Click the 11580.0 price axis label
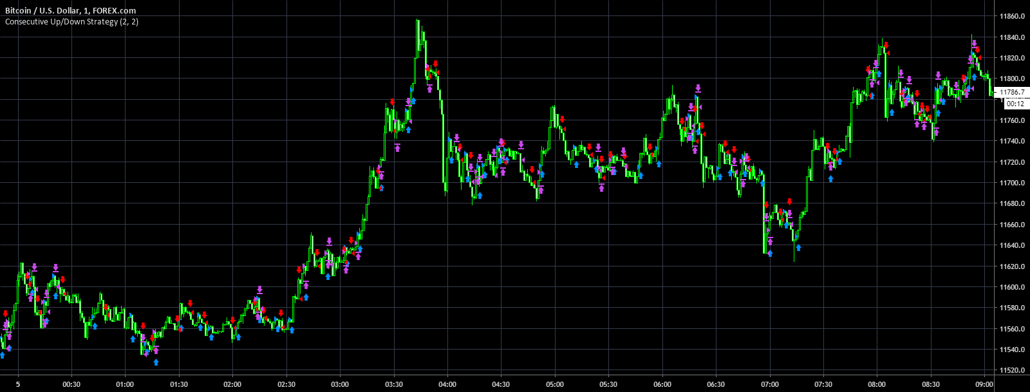The image size is (1030, 392). point(1012,308)
